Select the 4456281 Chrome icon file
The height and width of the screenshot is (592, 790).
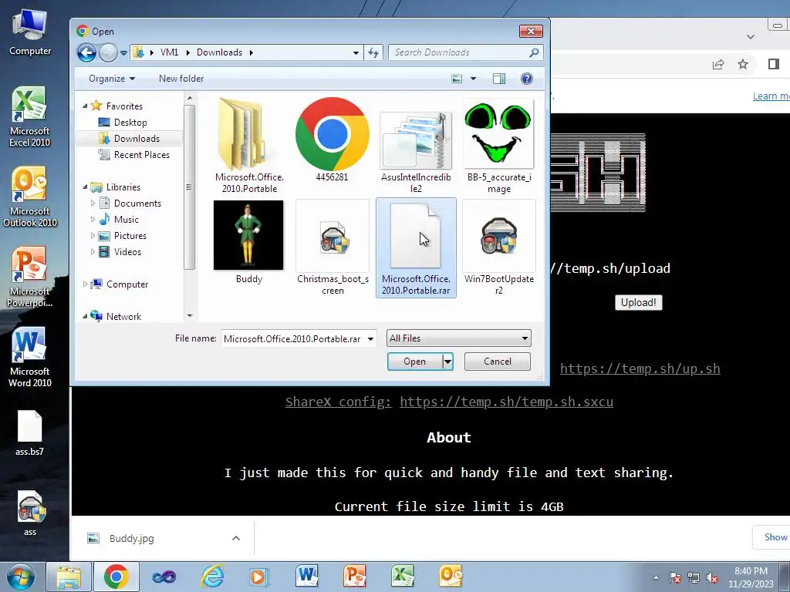pyautogui.click(x=332, y=140)
